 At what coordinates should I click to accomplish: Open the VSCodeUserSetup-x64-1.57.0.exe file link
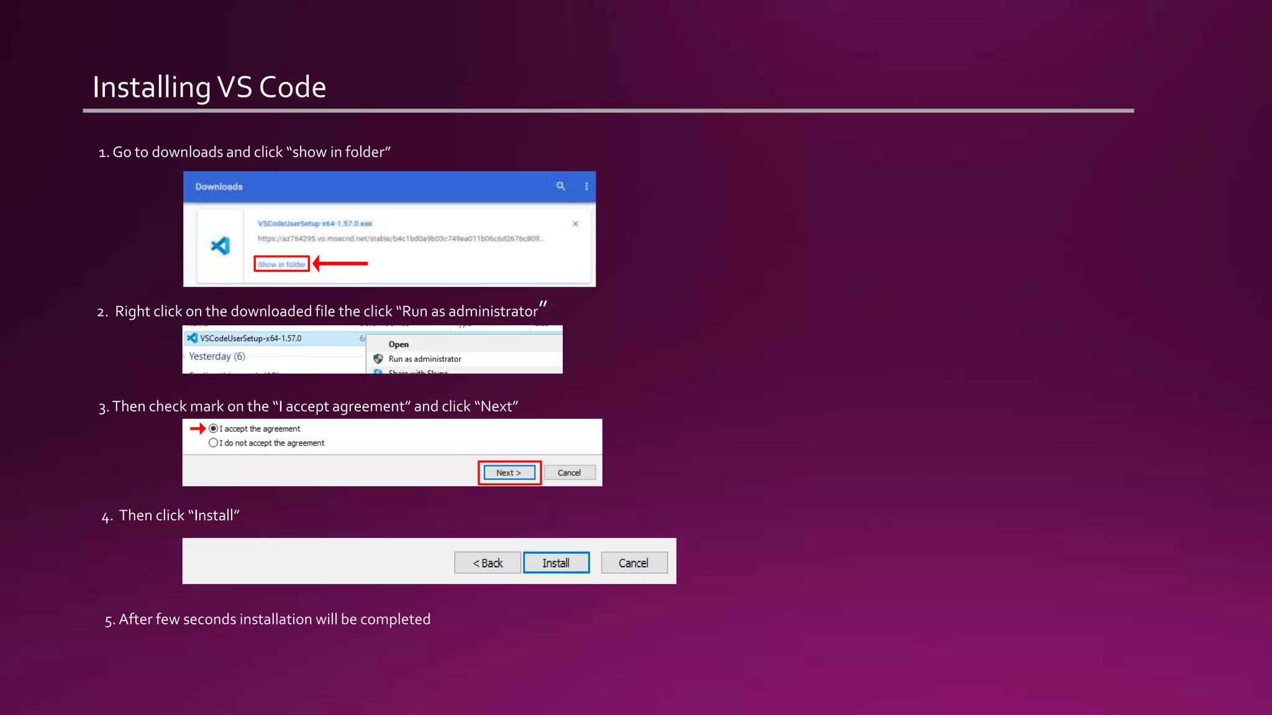(x=315, y=223)
